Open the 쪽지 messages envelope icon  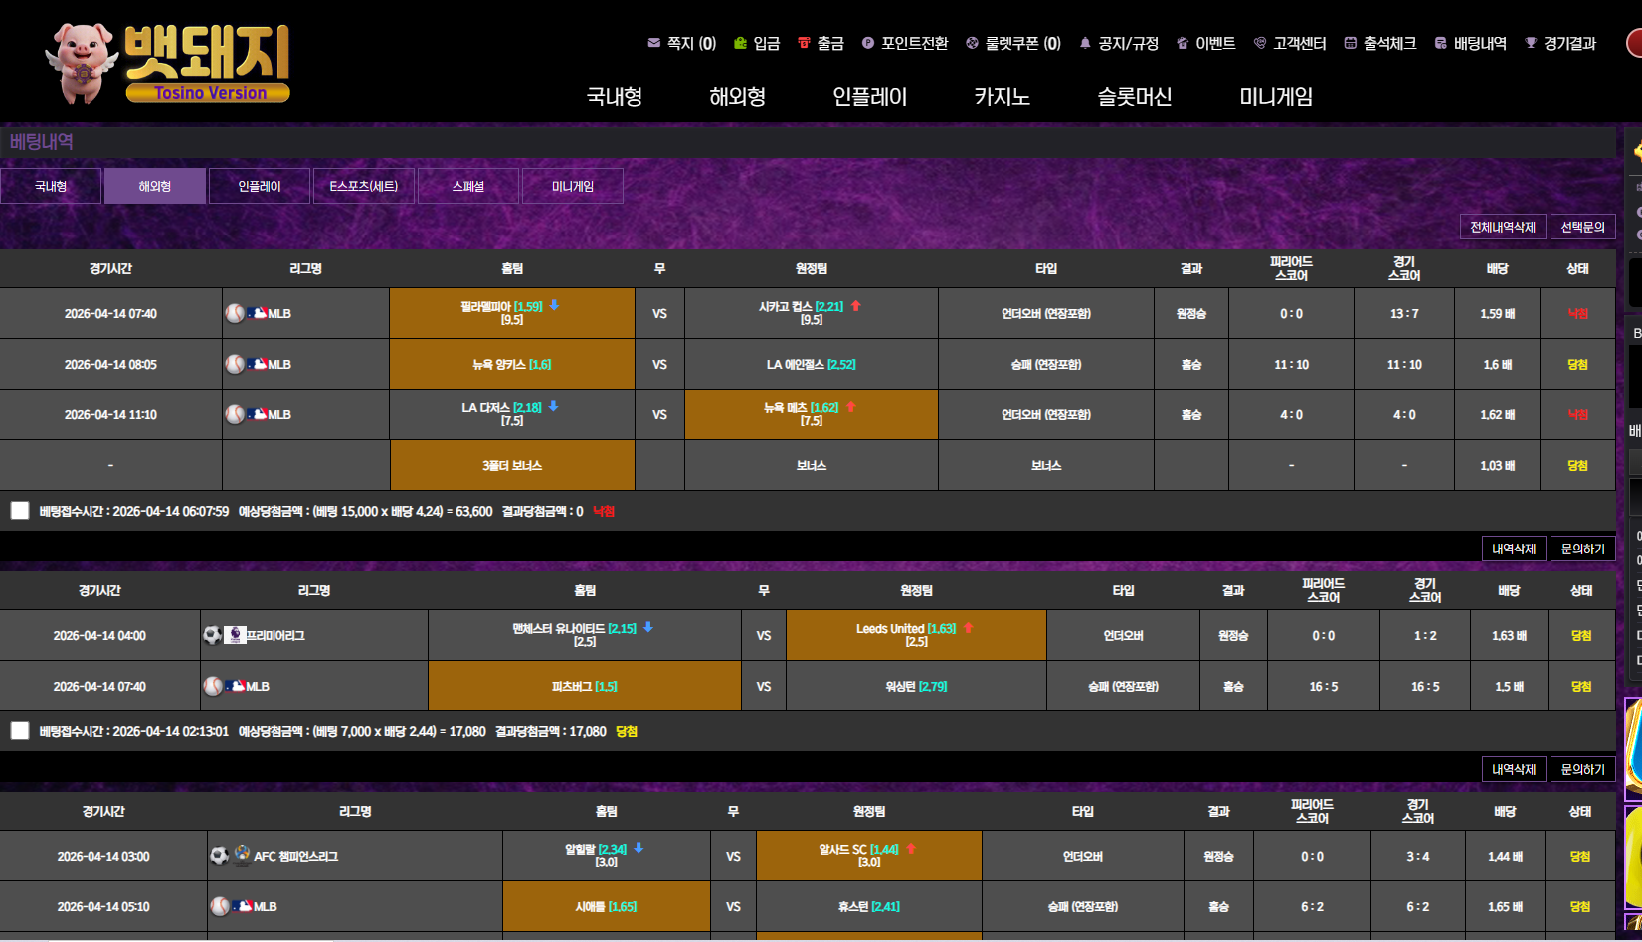tap(653, 43)
